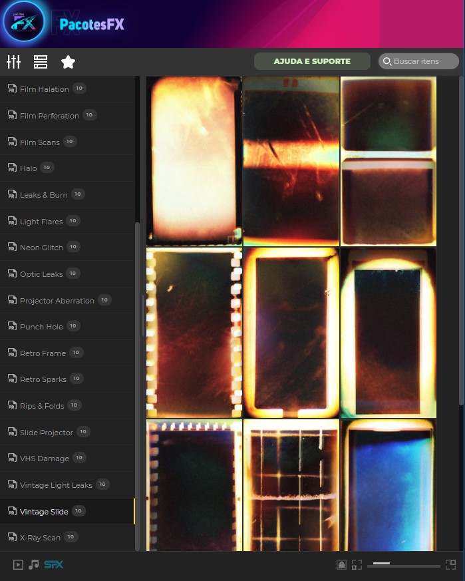Click the large thumbnail size icon
Screen dimensions: 465x581
[450, 565]
